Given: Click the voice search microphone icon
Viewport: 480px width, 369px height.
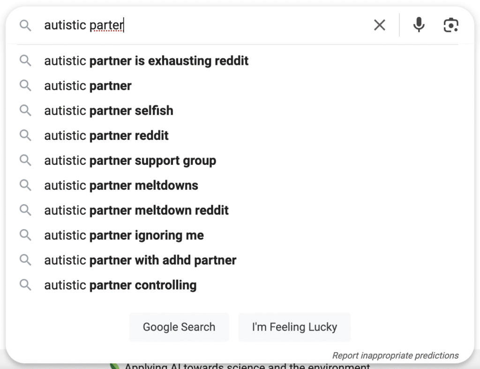Looking at the screenshot, I should coord(419,25).
